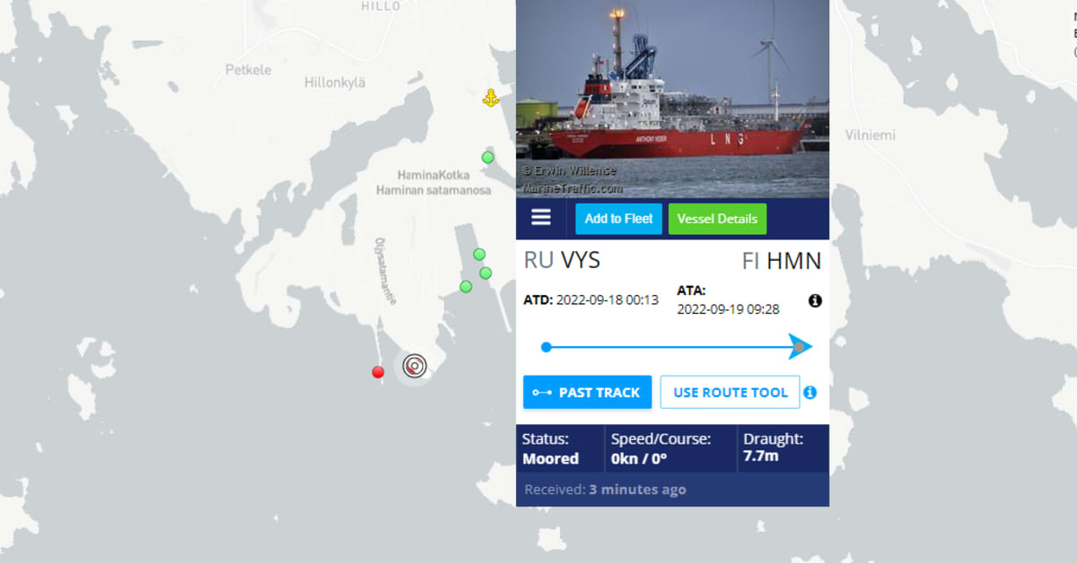Image resolution: width=1077 pixels, height=563 pixels.
Task: Open Vessel Details
Action: coord(717,219)
